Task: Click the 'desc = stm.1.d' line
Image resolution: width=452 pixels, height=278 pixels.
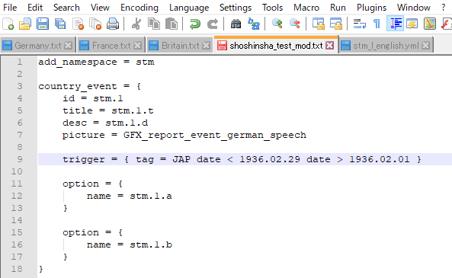Action: pyautogui.click(x=105, y=123)
